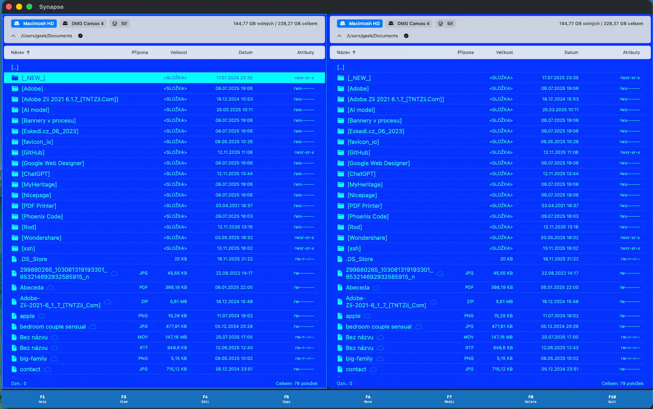Screen dimensions: 653x409
Task: Click F10 Quit button
Action: [612, 399]
